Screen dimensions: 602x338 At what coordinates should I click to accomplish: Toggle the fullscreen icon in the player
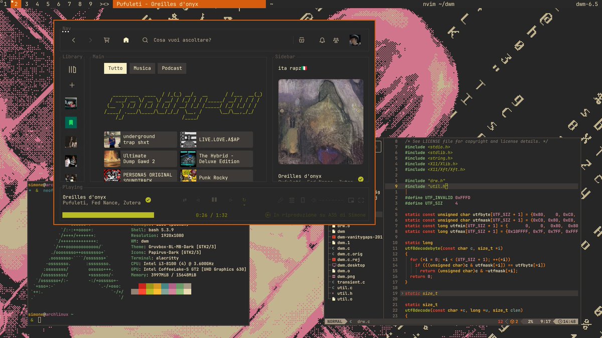point(361,200)
